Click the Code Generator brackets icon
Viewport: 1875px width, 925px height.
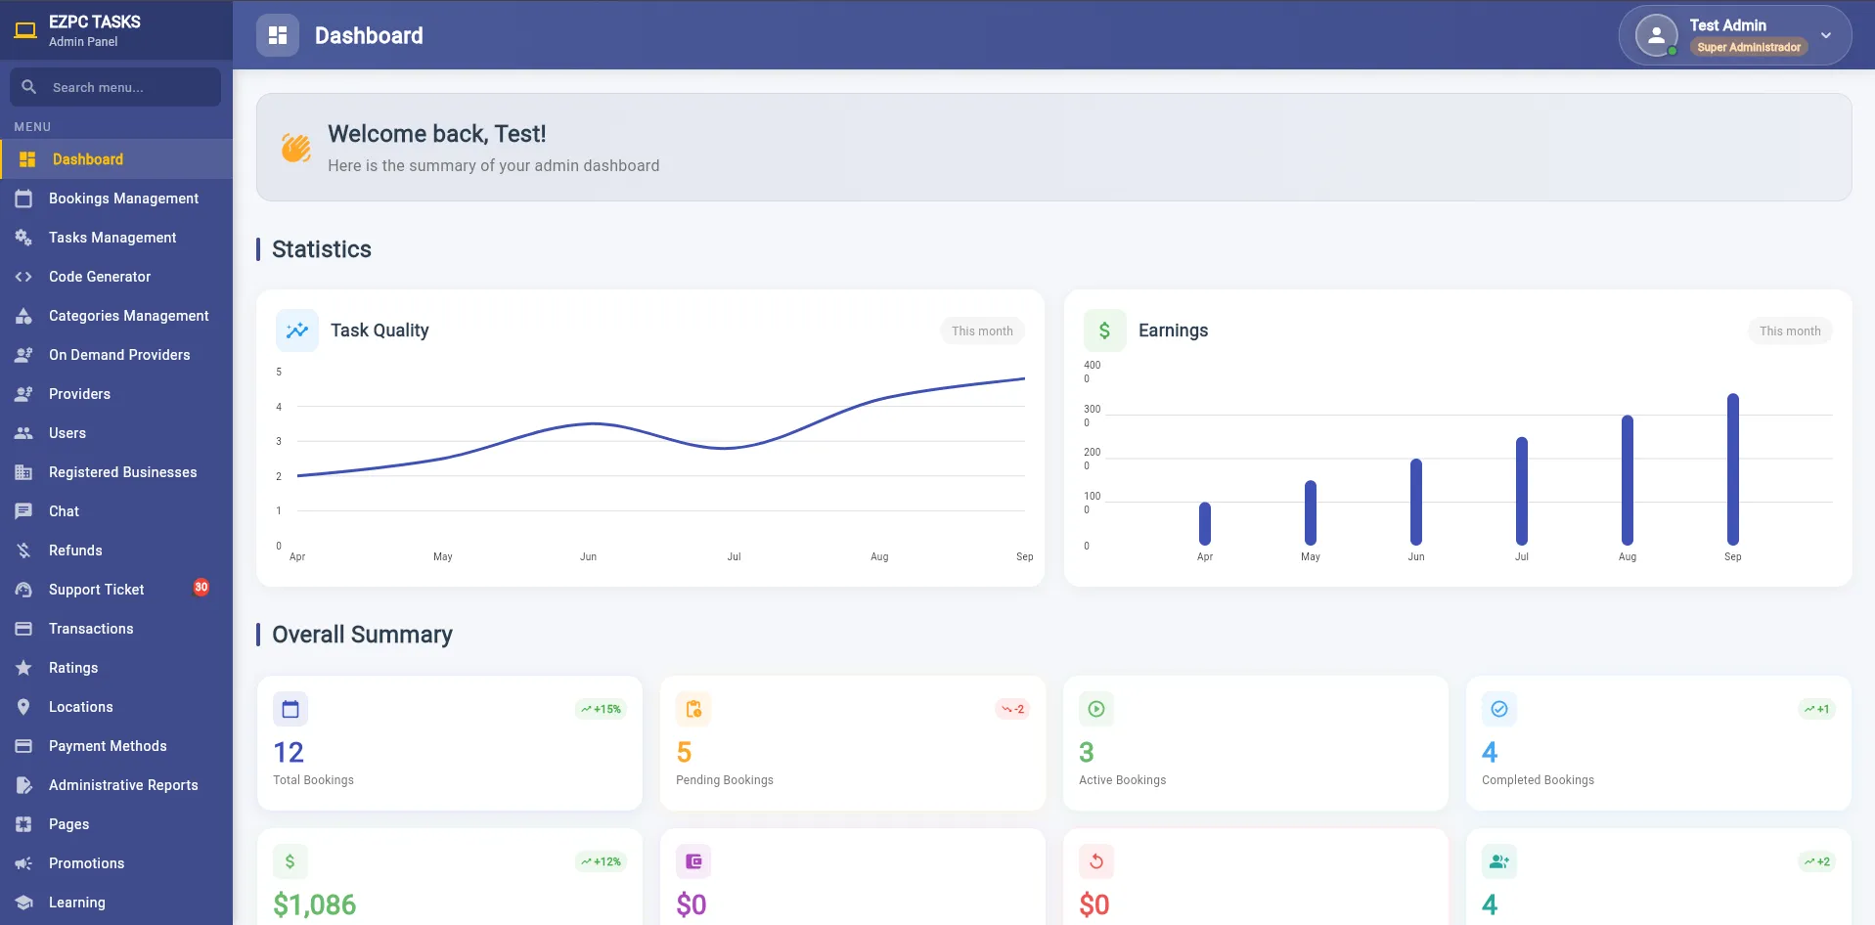coord(24,277)
